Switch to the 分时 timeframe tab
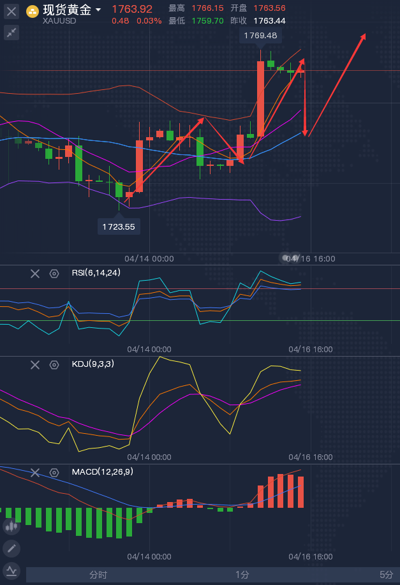The image size is (400, 585). pyautogui.click(x=98, y=575)
